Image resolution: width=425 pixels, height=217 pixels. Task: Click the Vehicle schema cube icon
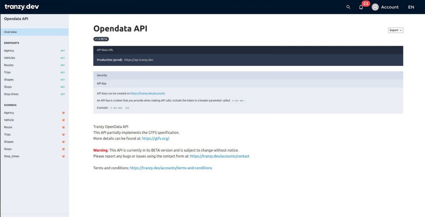63,120
